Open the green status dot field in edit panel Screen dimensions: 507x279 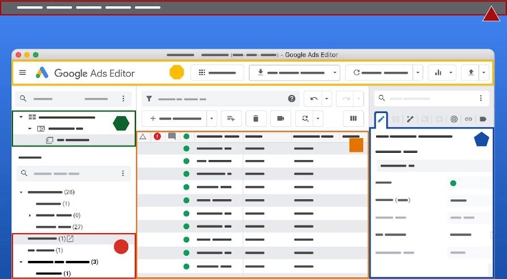pyautogui.click(x=469, y=183)
